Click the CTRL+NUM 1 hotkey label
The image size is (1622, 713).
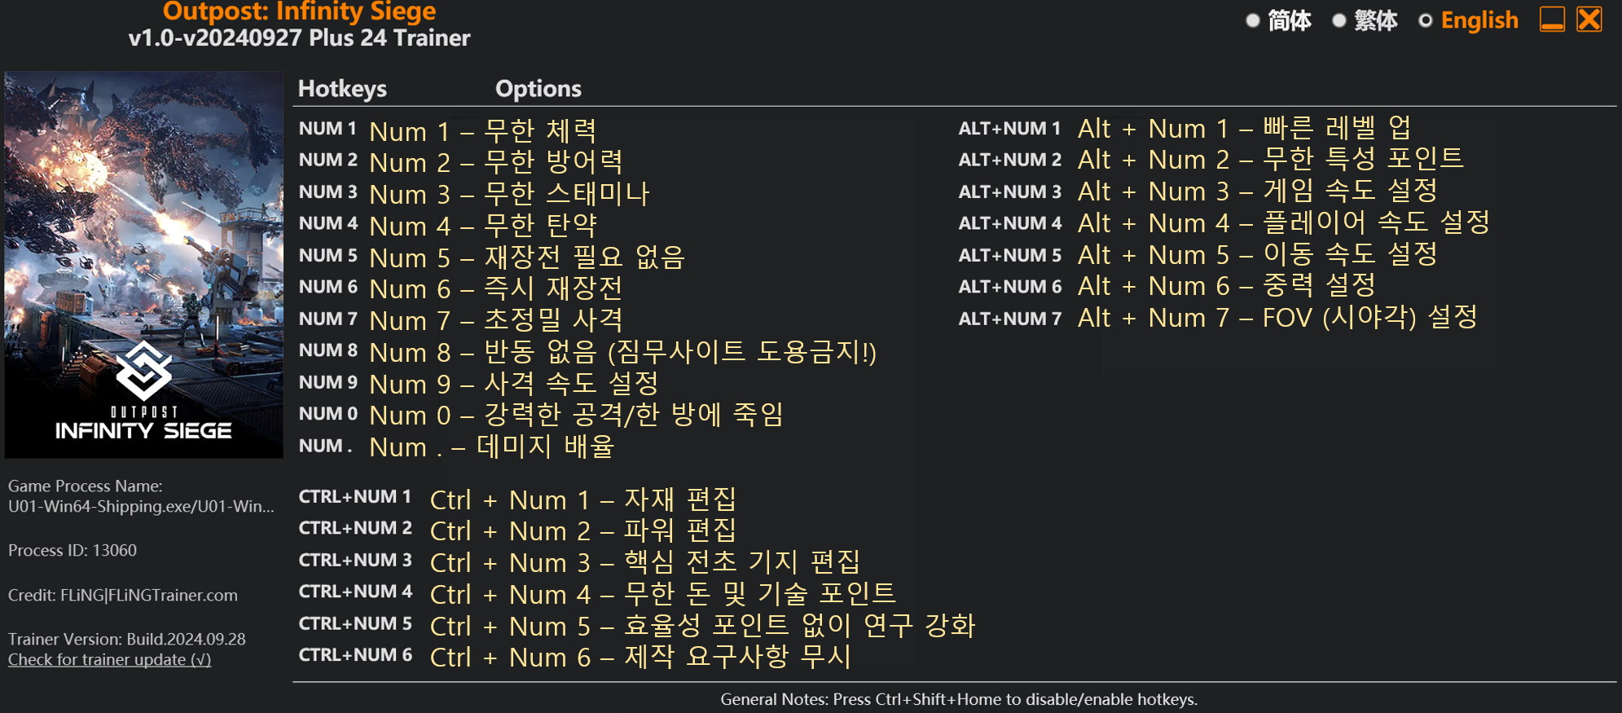coord(355,497)
